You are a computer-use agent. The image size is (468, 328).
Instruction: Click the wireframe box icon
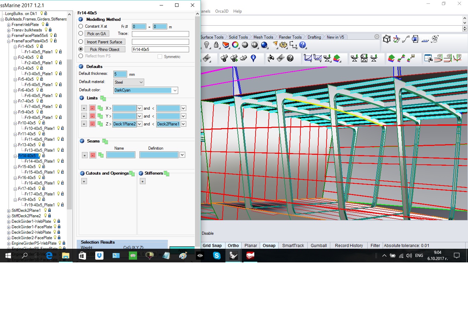387,39
